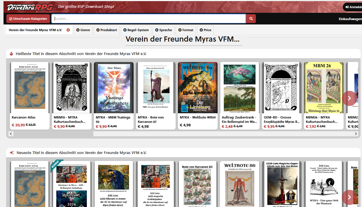Click GEM-BD - Grosse Enzyklopädie title

[282, 119]
